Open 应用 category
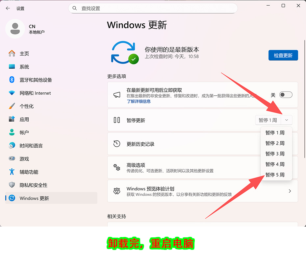The height and width of the screenshot is (265, 306). pyautogui.click(x=51, y=119)
